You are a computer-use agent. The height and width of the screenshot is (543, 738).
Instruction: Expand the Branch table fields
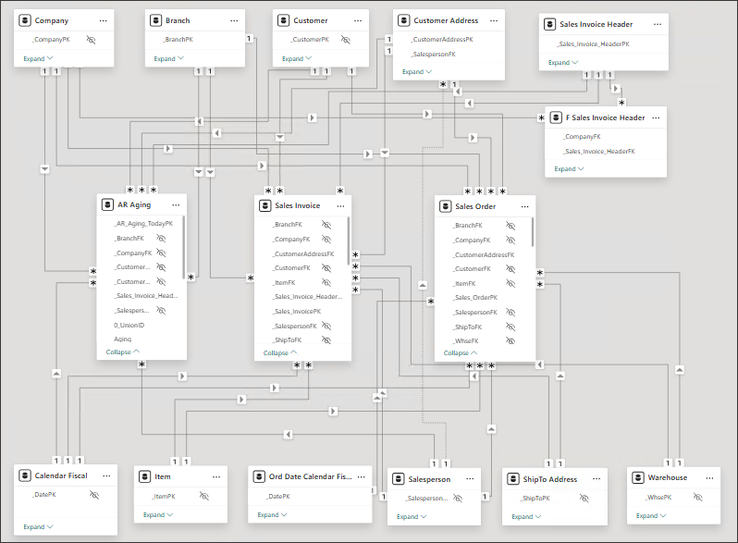point(168,58)
